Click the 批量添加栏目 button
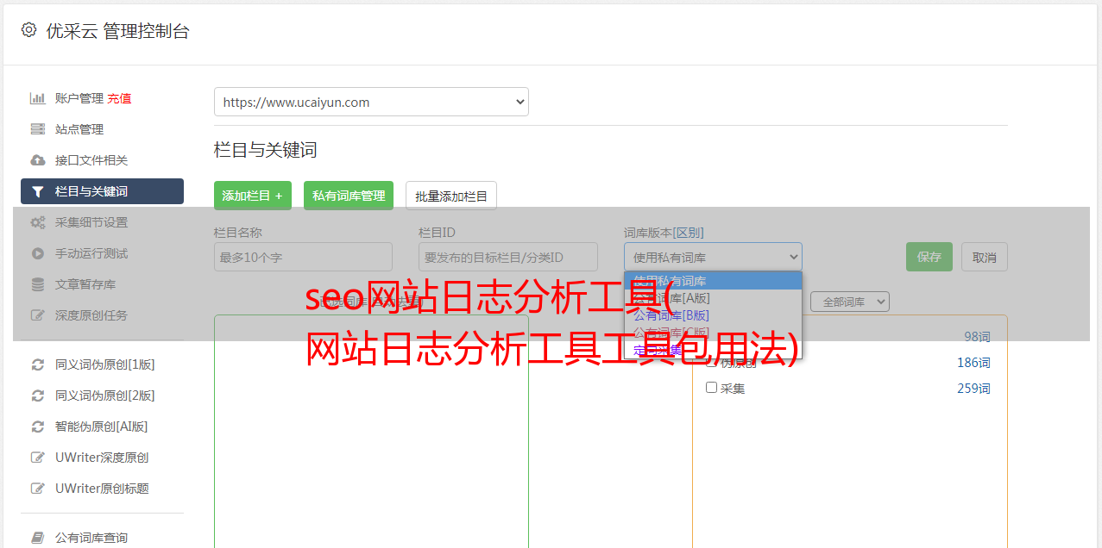 click(451, 196)
